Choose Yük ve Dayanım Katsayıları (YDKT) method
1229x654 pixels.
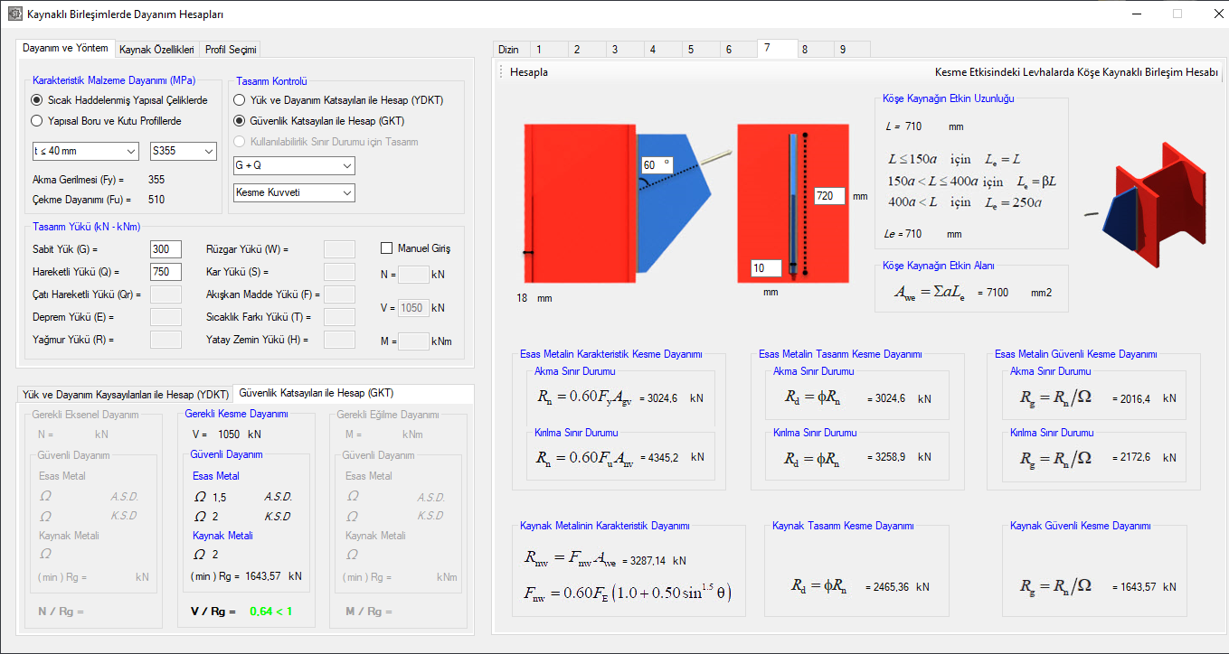[x=338, y=100]
